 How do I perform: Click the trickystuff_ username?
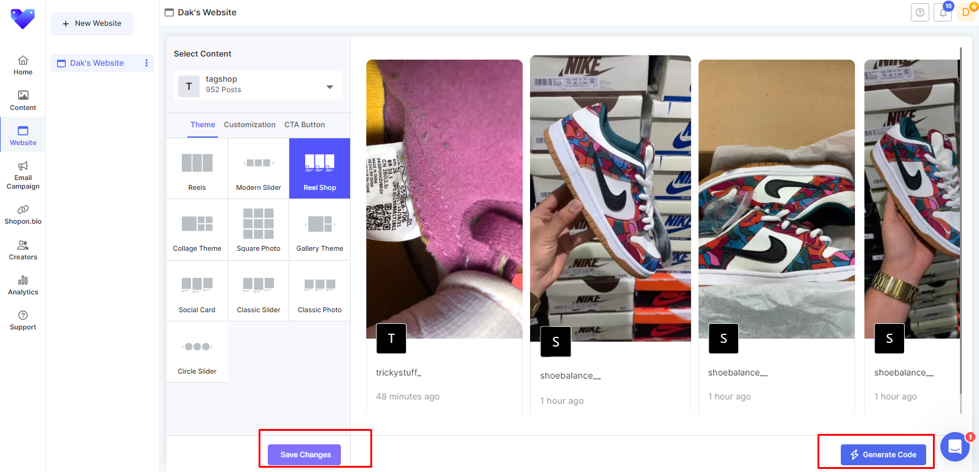coord(399,372)
